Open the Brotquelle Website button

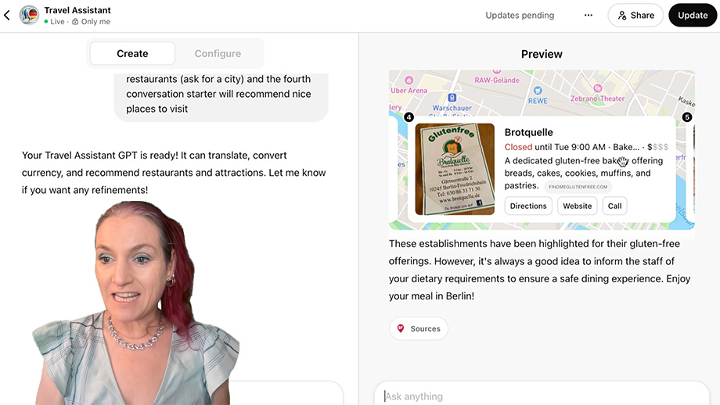(578, 206)
